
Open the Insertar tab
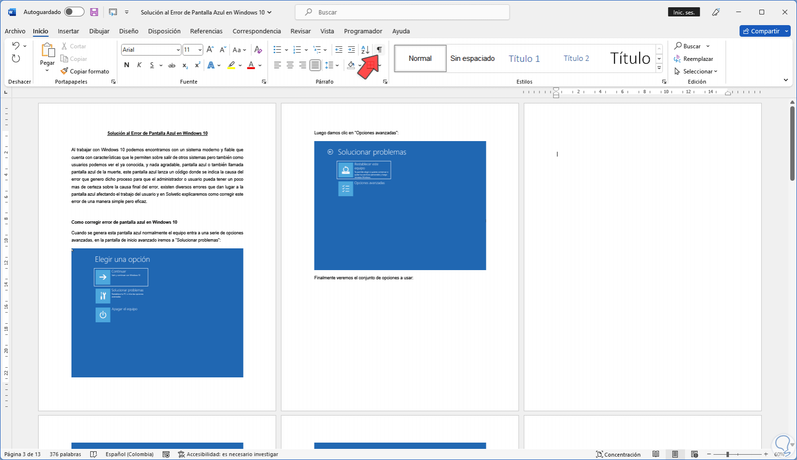[x=68, y=31]
